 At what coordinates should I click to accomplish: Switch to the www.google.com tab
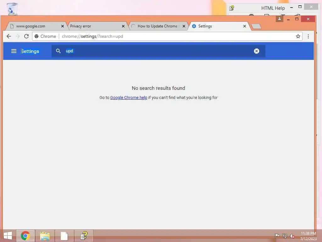tap(36, 26)
